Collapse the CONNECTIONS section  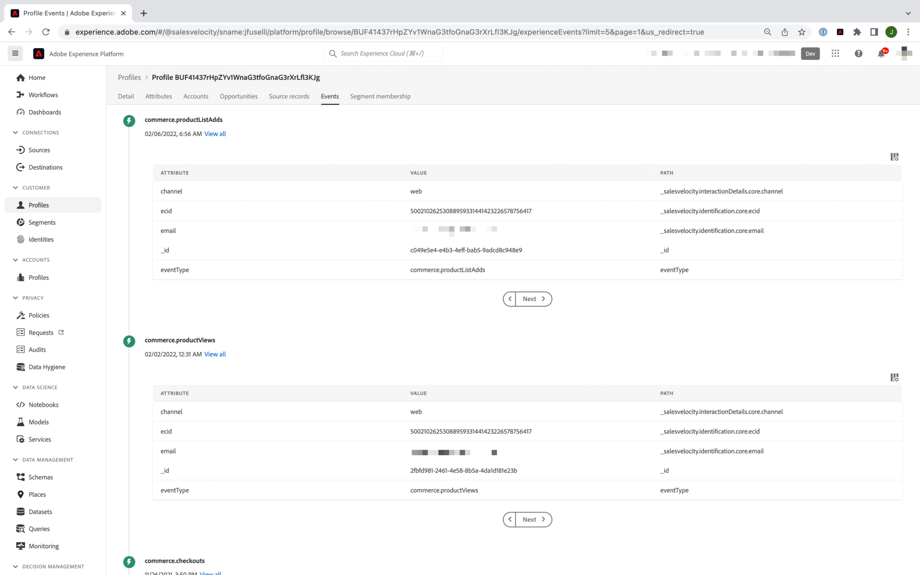click(16, 132)
